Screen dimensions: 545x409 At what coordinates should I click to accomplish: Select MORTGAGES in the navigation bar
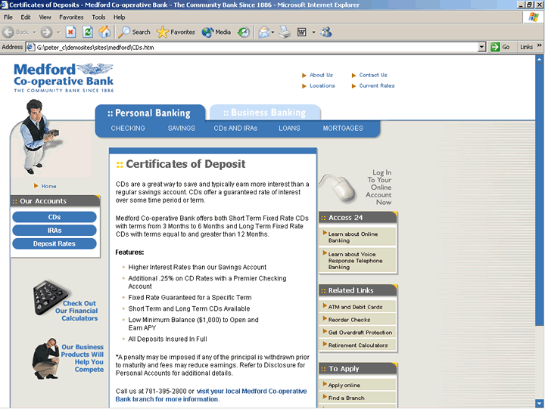click(x=343, y=128)
